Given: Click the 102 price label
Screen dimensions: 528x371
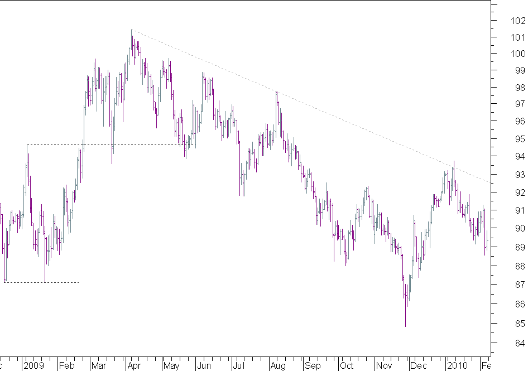Looking at the screenshot, I should pos(517,21).
